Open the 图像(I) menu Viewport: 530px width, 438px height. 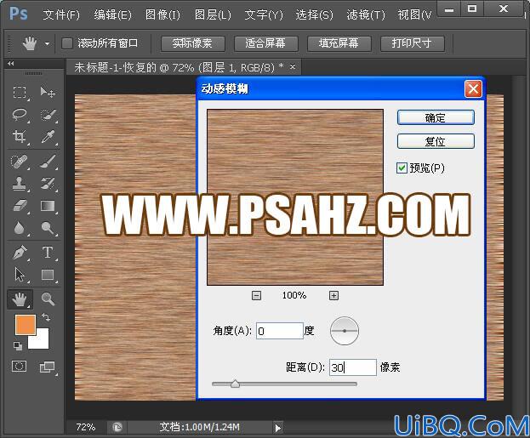pos(162,14)
